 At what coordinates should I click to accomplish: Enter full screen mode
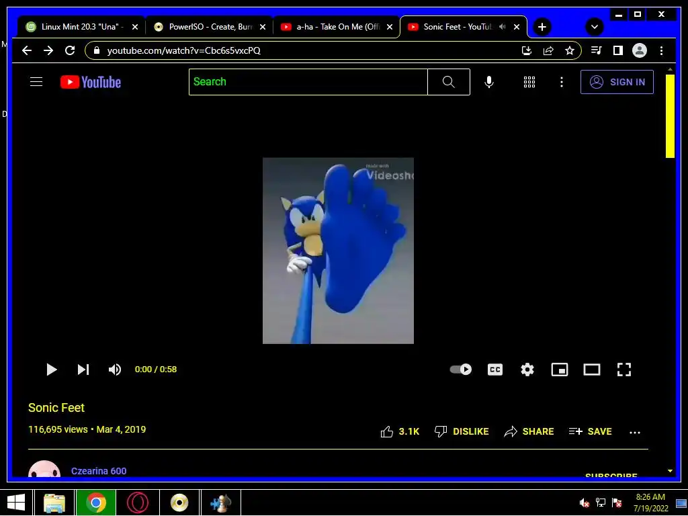[624, 370]
